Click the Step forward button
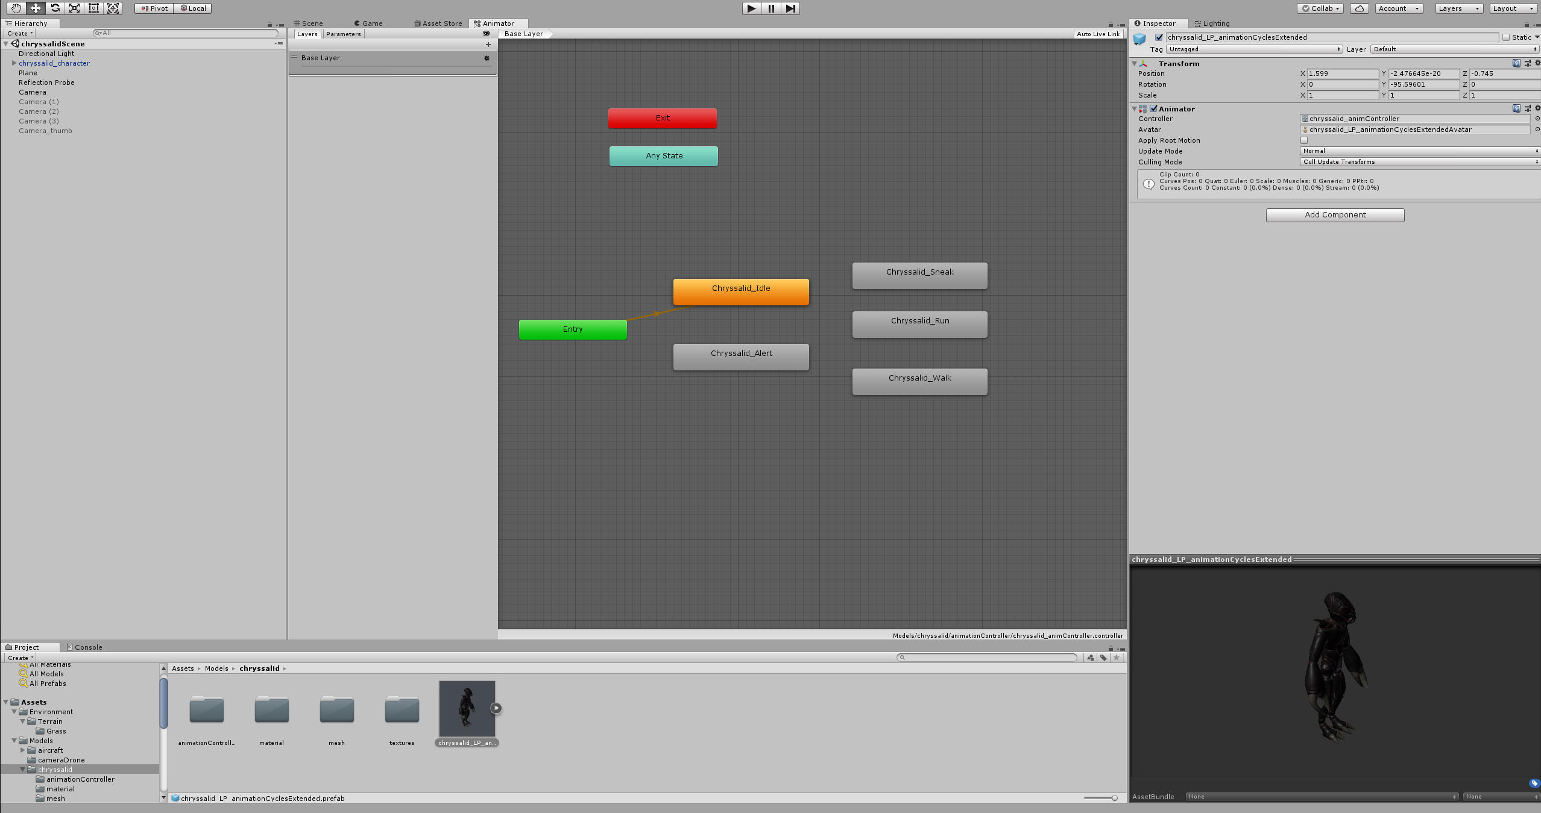Viewport: 1541px width, 813px height. [790, 8]
